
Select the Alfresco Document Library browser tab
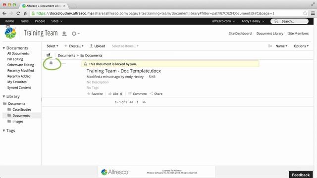(x=44, y=6)
